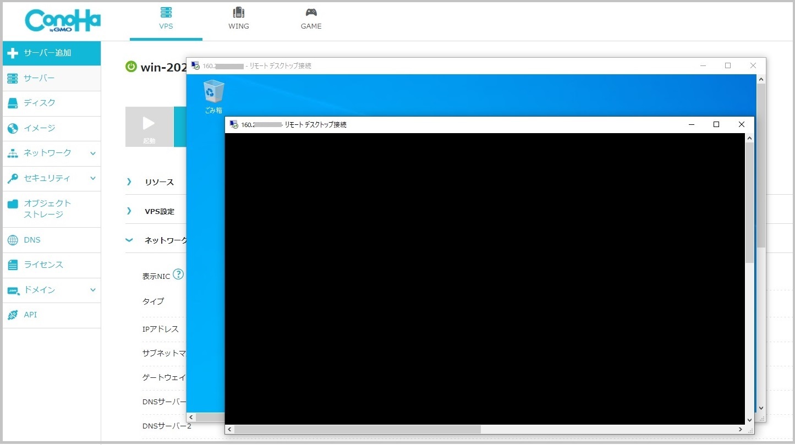Open API in the sidebar
Screen dimensions: 795x445
(52, 315)
